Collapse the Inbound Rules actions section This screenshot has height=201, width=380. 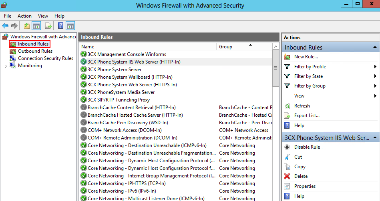(x=375, y=47)
